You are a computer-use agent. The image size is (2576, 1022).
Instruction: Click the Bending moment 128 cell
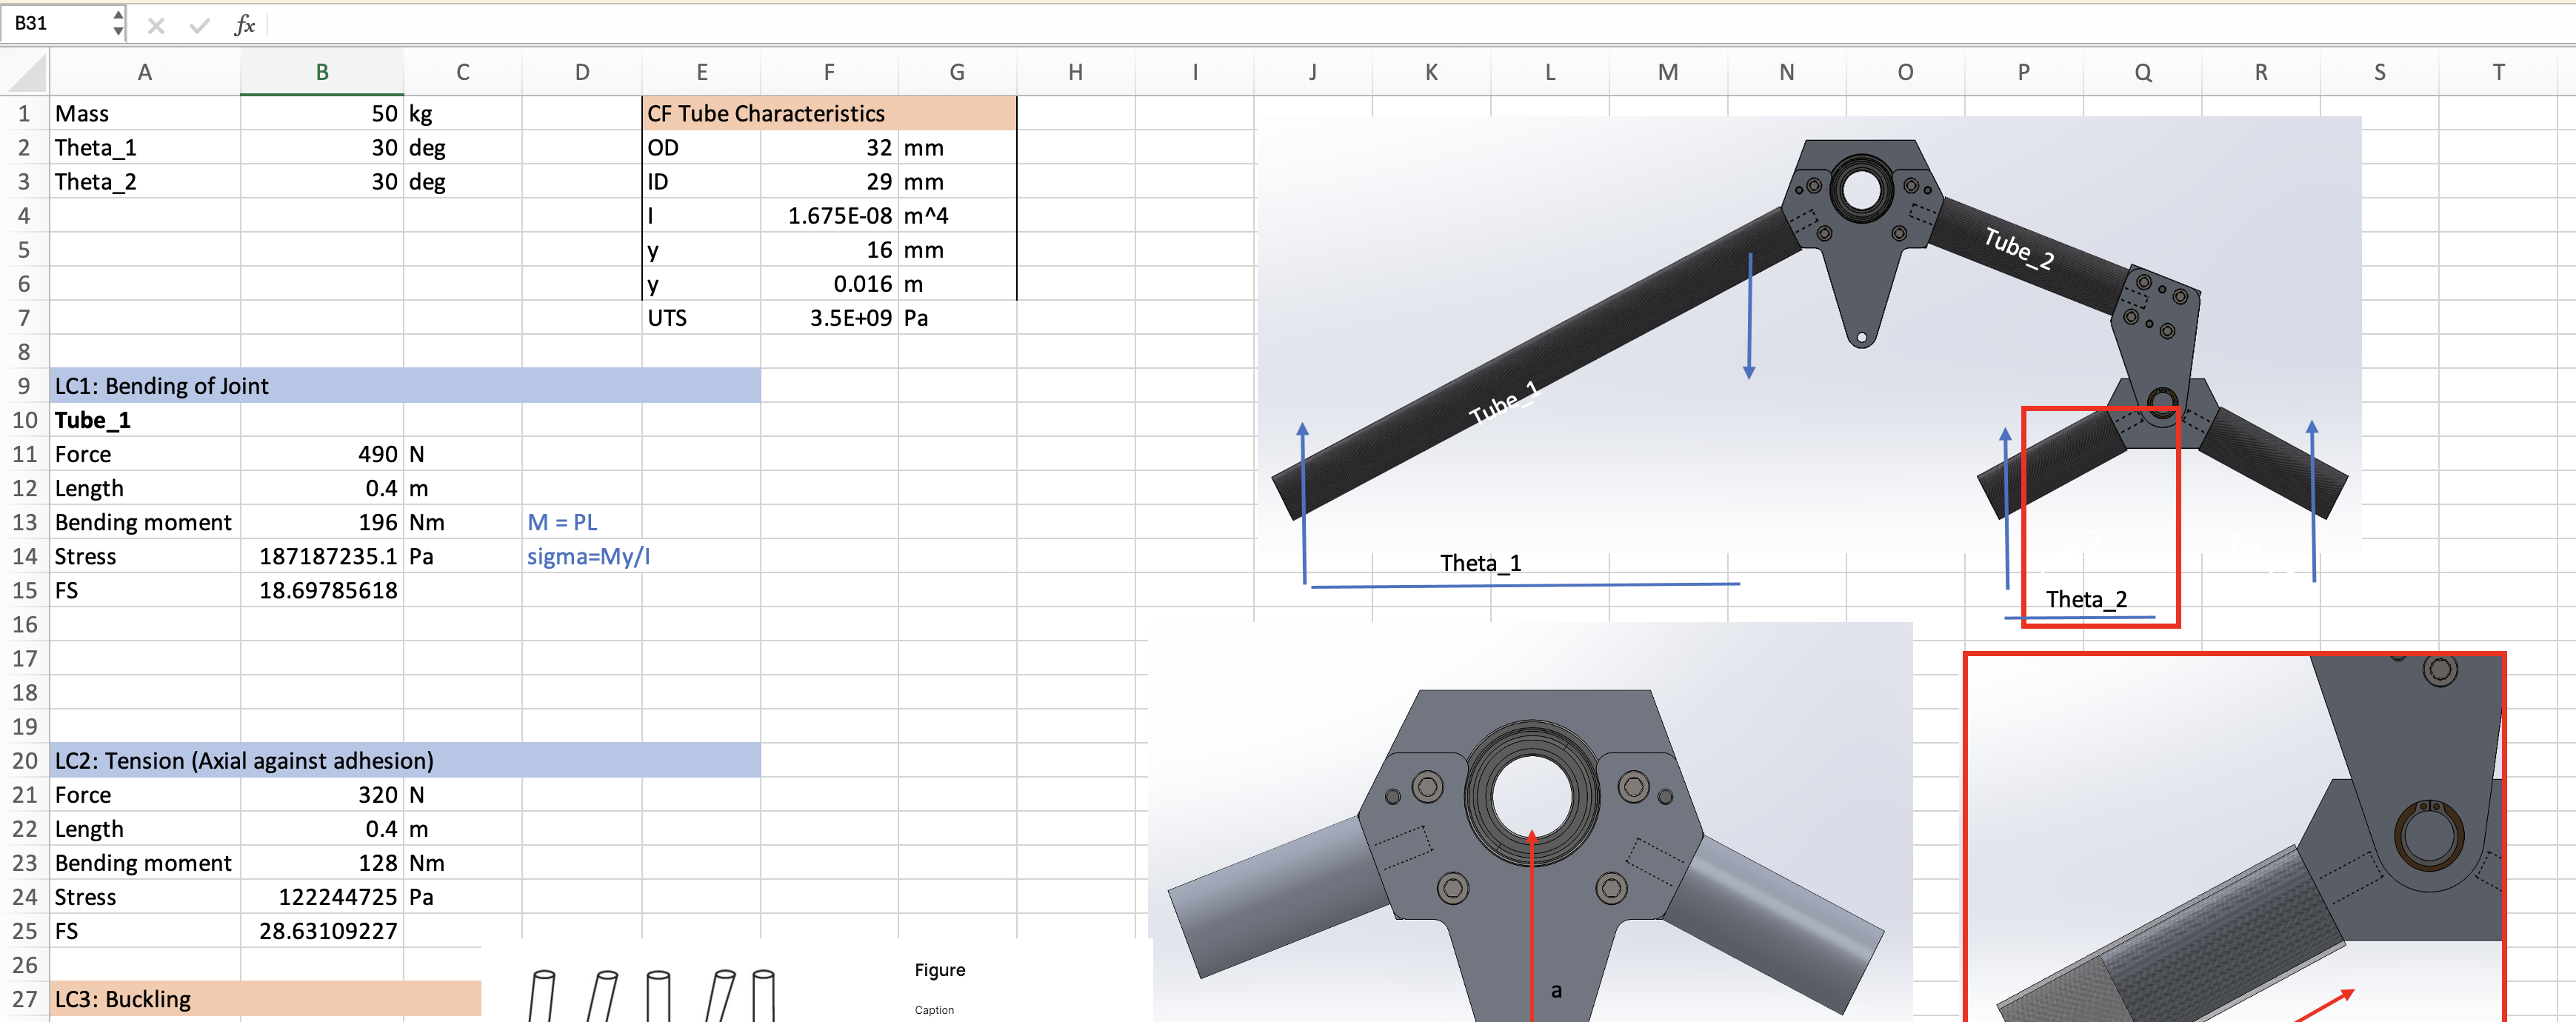coord(322,862)
